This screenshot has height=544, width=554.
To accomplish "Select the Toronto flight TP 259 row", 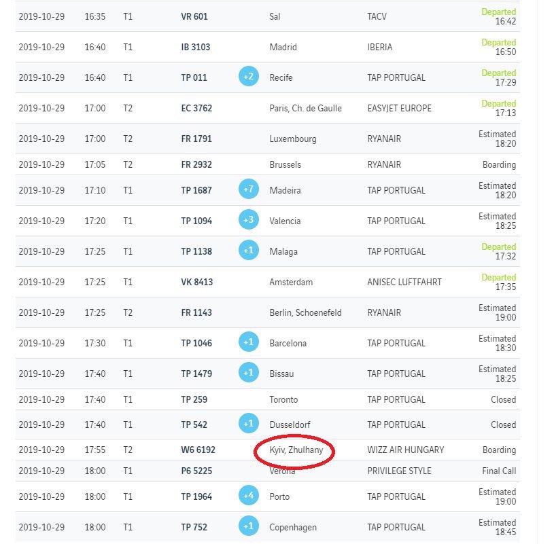I will [267, 399].
